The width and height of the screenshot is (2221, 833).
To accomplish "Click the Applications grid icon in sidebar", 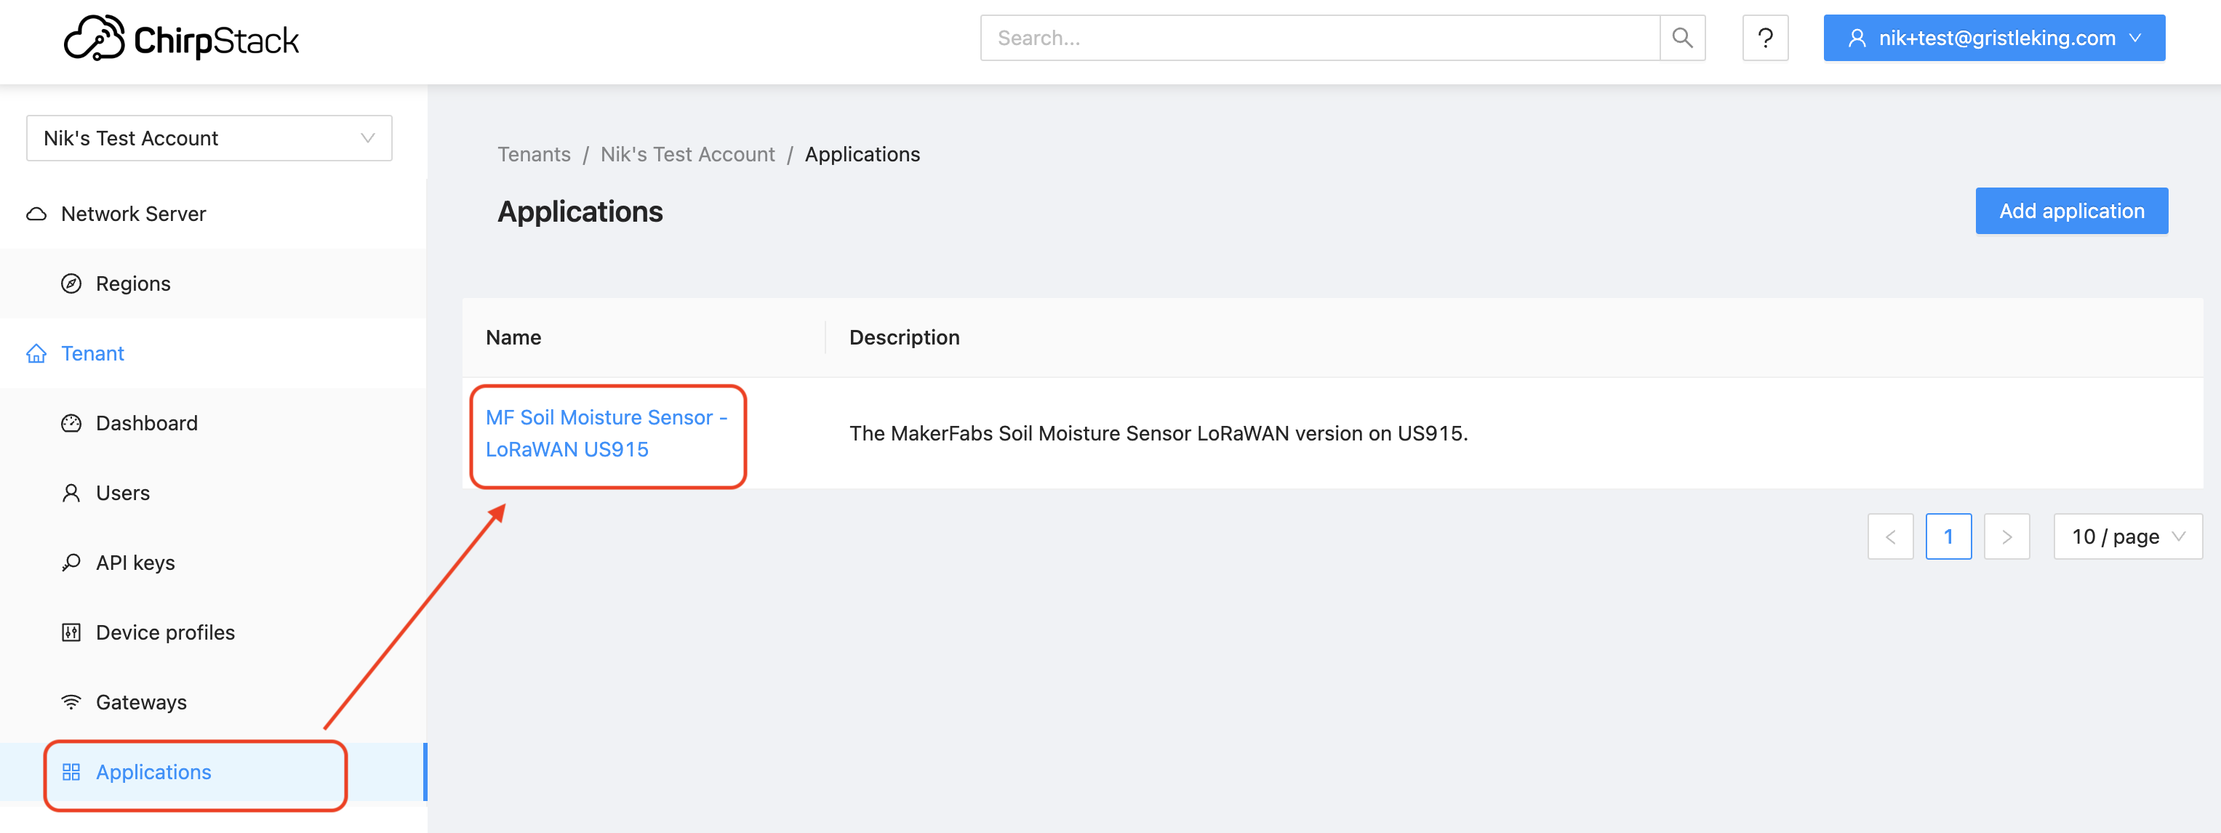I will tap(71, 772).
